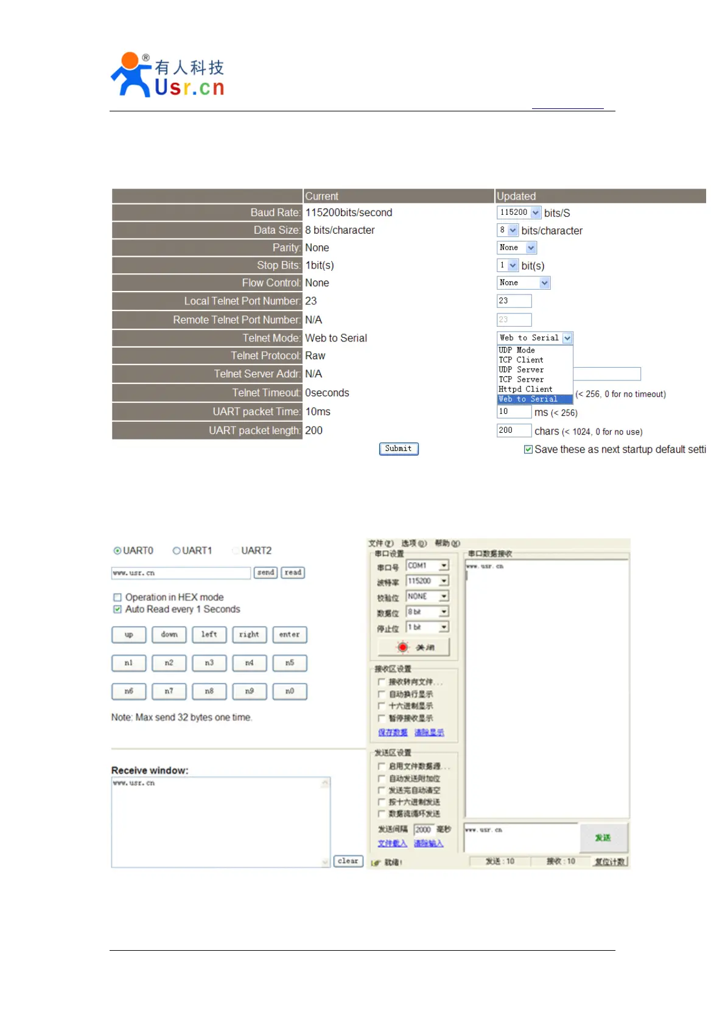The width and height of the screenshot is (725, 1025).
Task: Select the UART0 radio button
Action: tap(117, 551)
